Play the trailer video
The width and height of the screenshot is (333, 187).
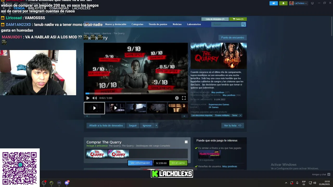pos(88,98)
